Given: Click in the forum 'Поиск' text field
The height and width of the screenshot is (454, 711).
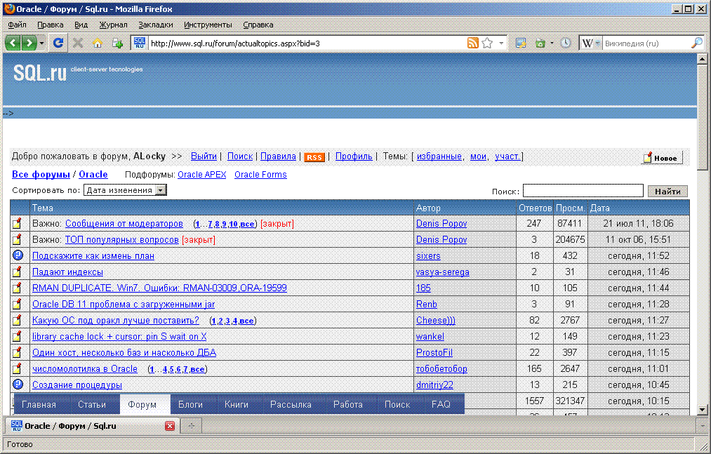Looking at the screenshot, I should click(x=583, y=191).
